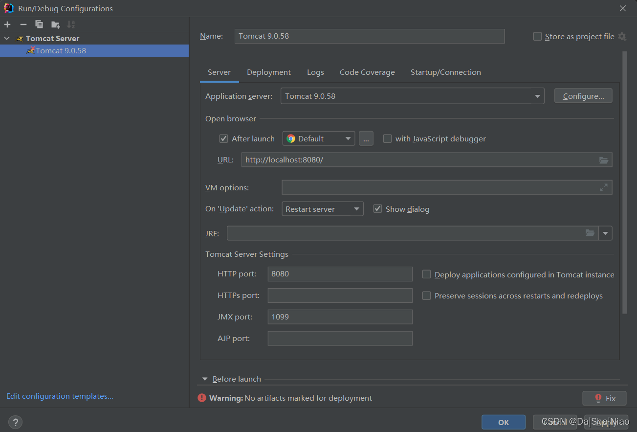The image size is (637, 432).
Task: Open the JRE dropdown arrow
Action: click(x=606, y=233)
